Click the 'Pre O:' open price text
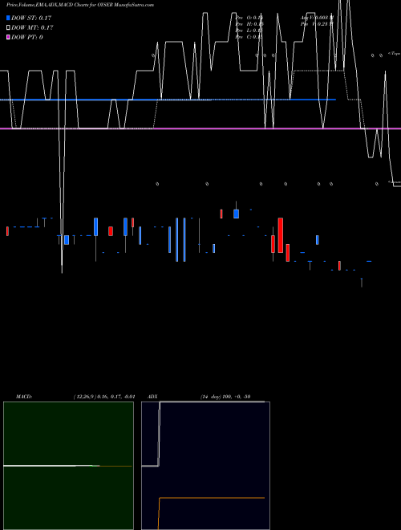 click(x=249, y=18)
